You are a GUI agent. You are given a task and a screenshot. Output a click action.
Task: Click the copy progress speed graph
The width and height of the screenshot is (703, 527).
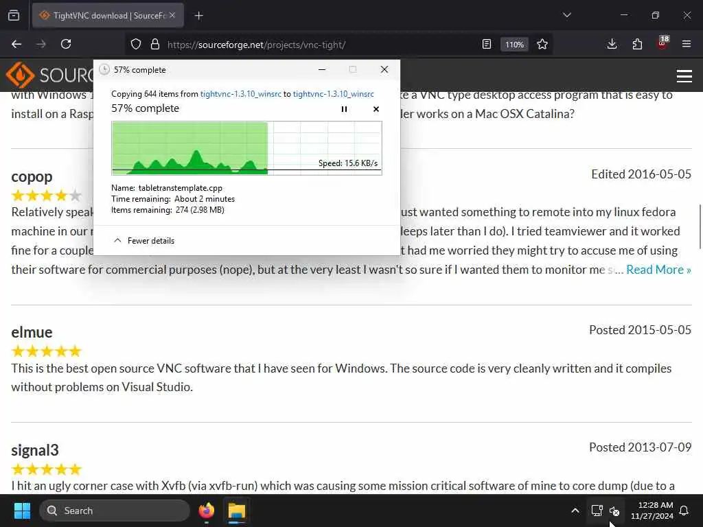pyautogui.click(x=246, y=148)
